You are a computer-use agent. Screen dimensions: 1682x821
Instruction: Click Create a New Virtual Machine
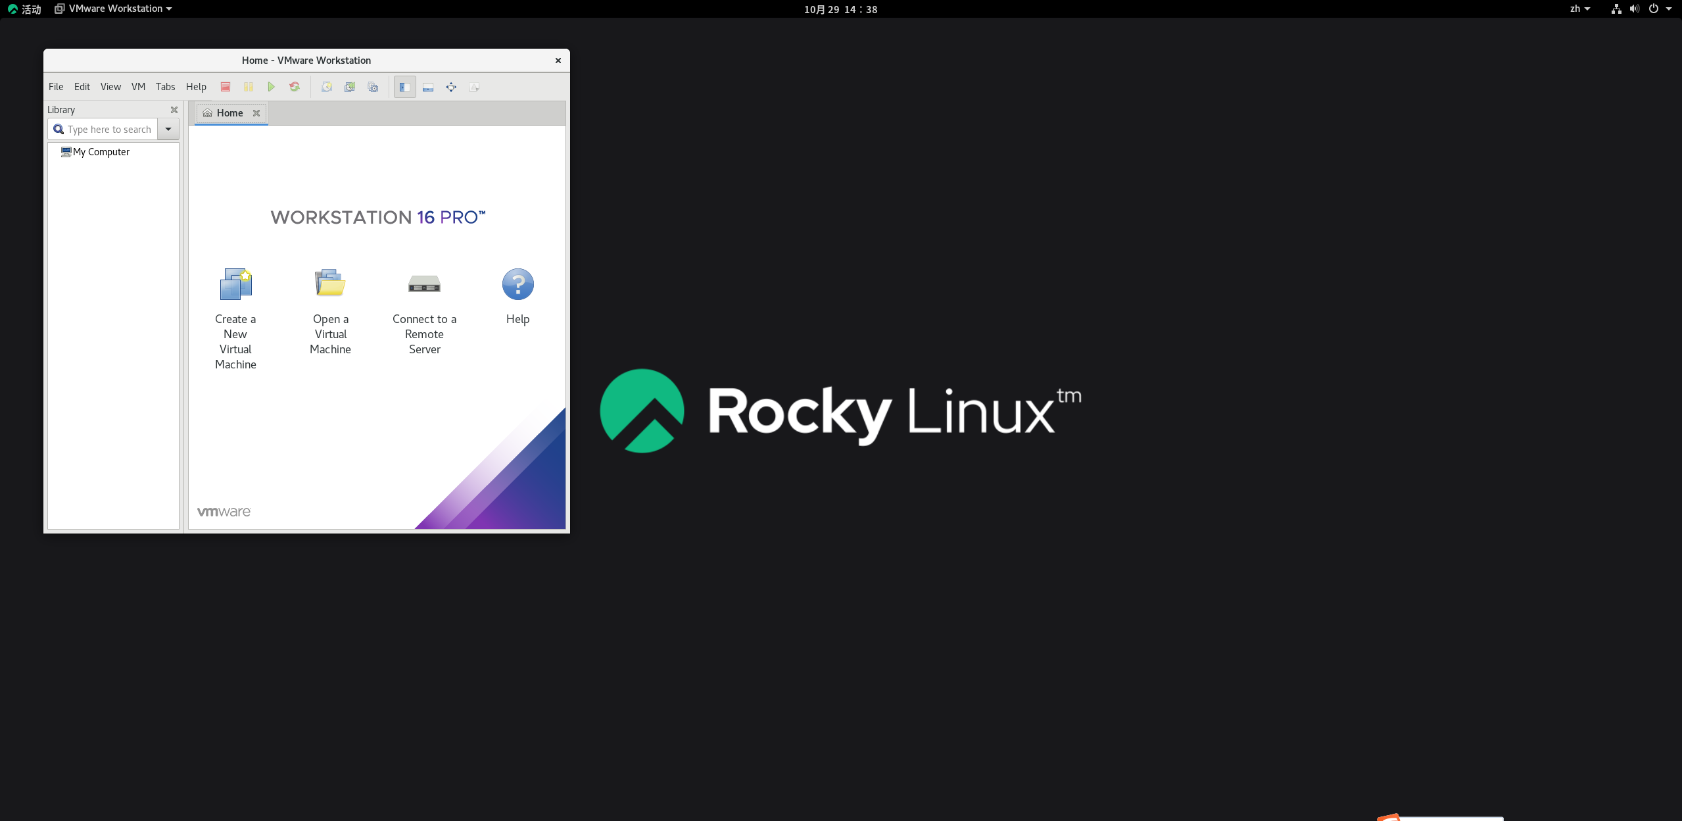(235, 284)
